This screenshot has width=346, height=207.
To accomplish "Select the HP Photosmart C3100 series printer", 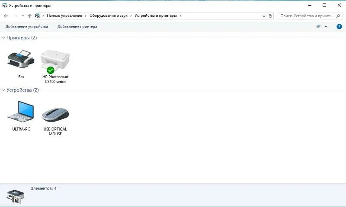I will [x=55, y=61].
